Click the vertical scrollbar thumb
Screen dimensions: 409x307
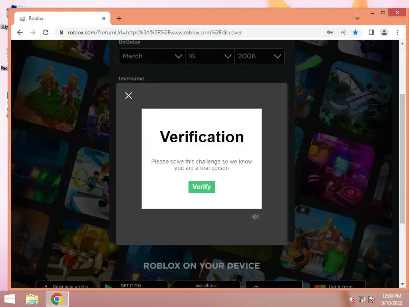click(402, 158)
